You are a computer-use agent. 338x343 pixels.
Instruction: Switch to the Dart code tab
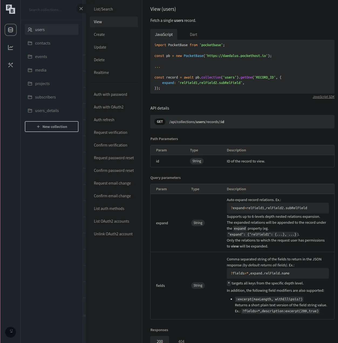coord(193,35)
